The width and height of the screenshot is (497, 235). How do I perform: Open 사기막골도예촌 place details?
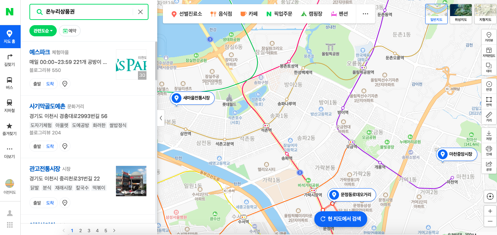pyautogui.click(x=47, y=106)
